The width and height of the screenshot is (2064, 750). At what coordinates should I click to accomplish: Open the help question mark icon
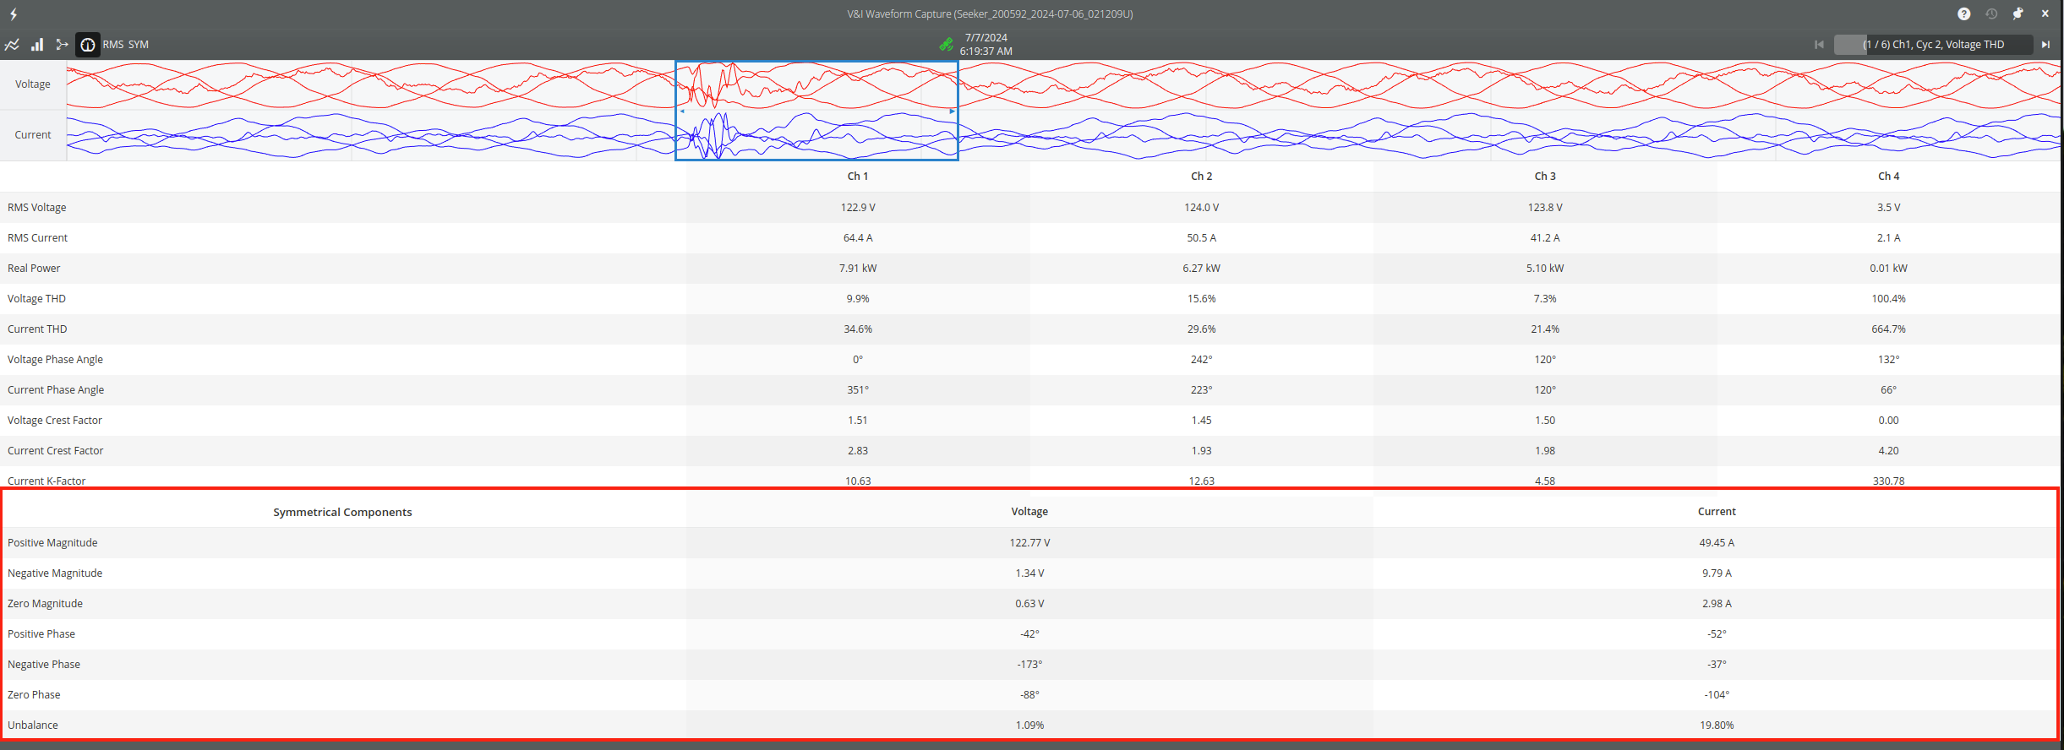(1963, 14)
